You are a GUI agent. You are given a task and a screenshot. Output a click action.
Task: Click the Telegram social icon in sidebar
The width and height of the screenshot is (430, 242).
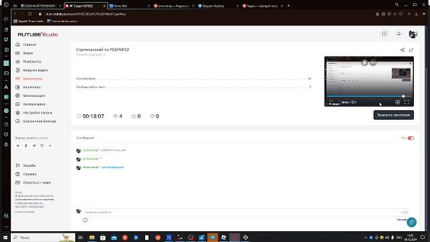[34, 146]
